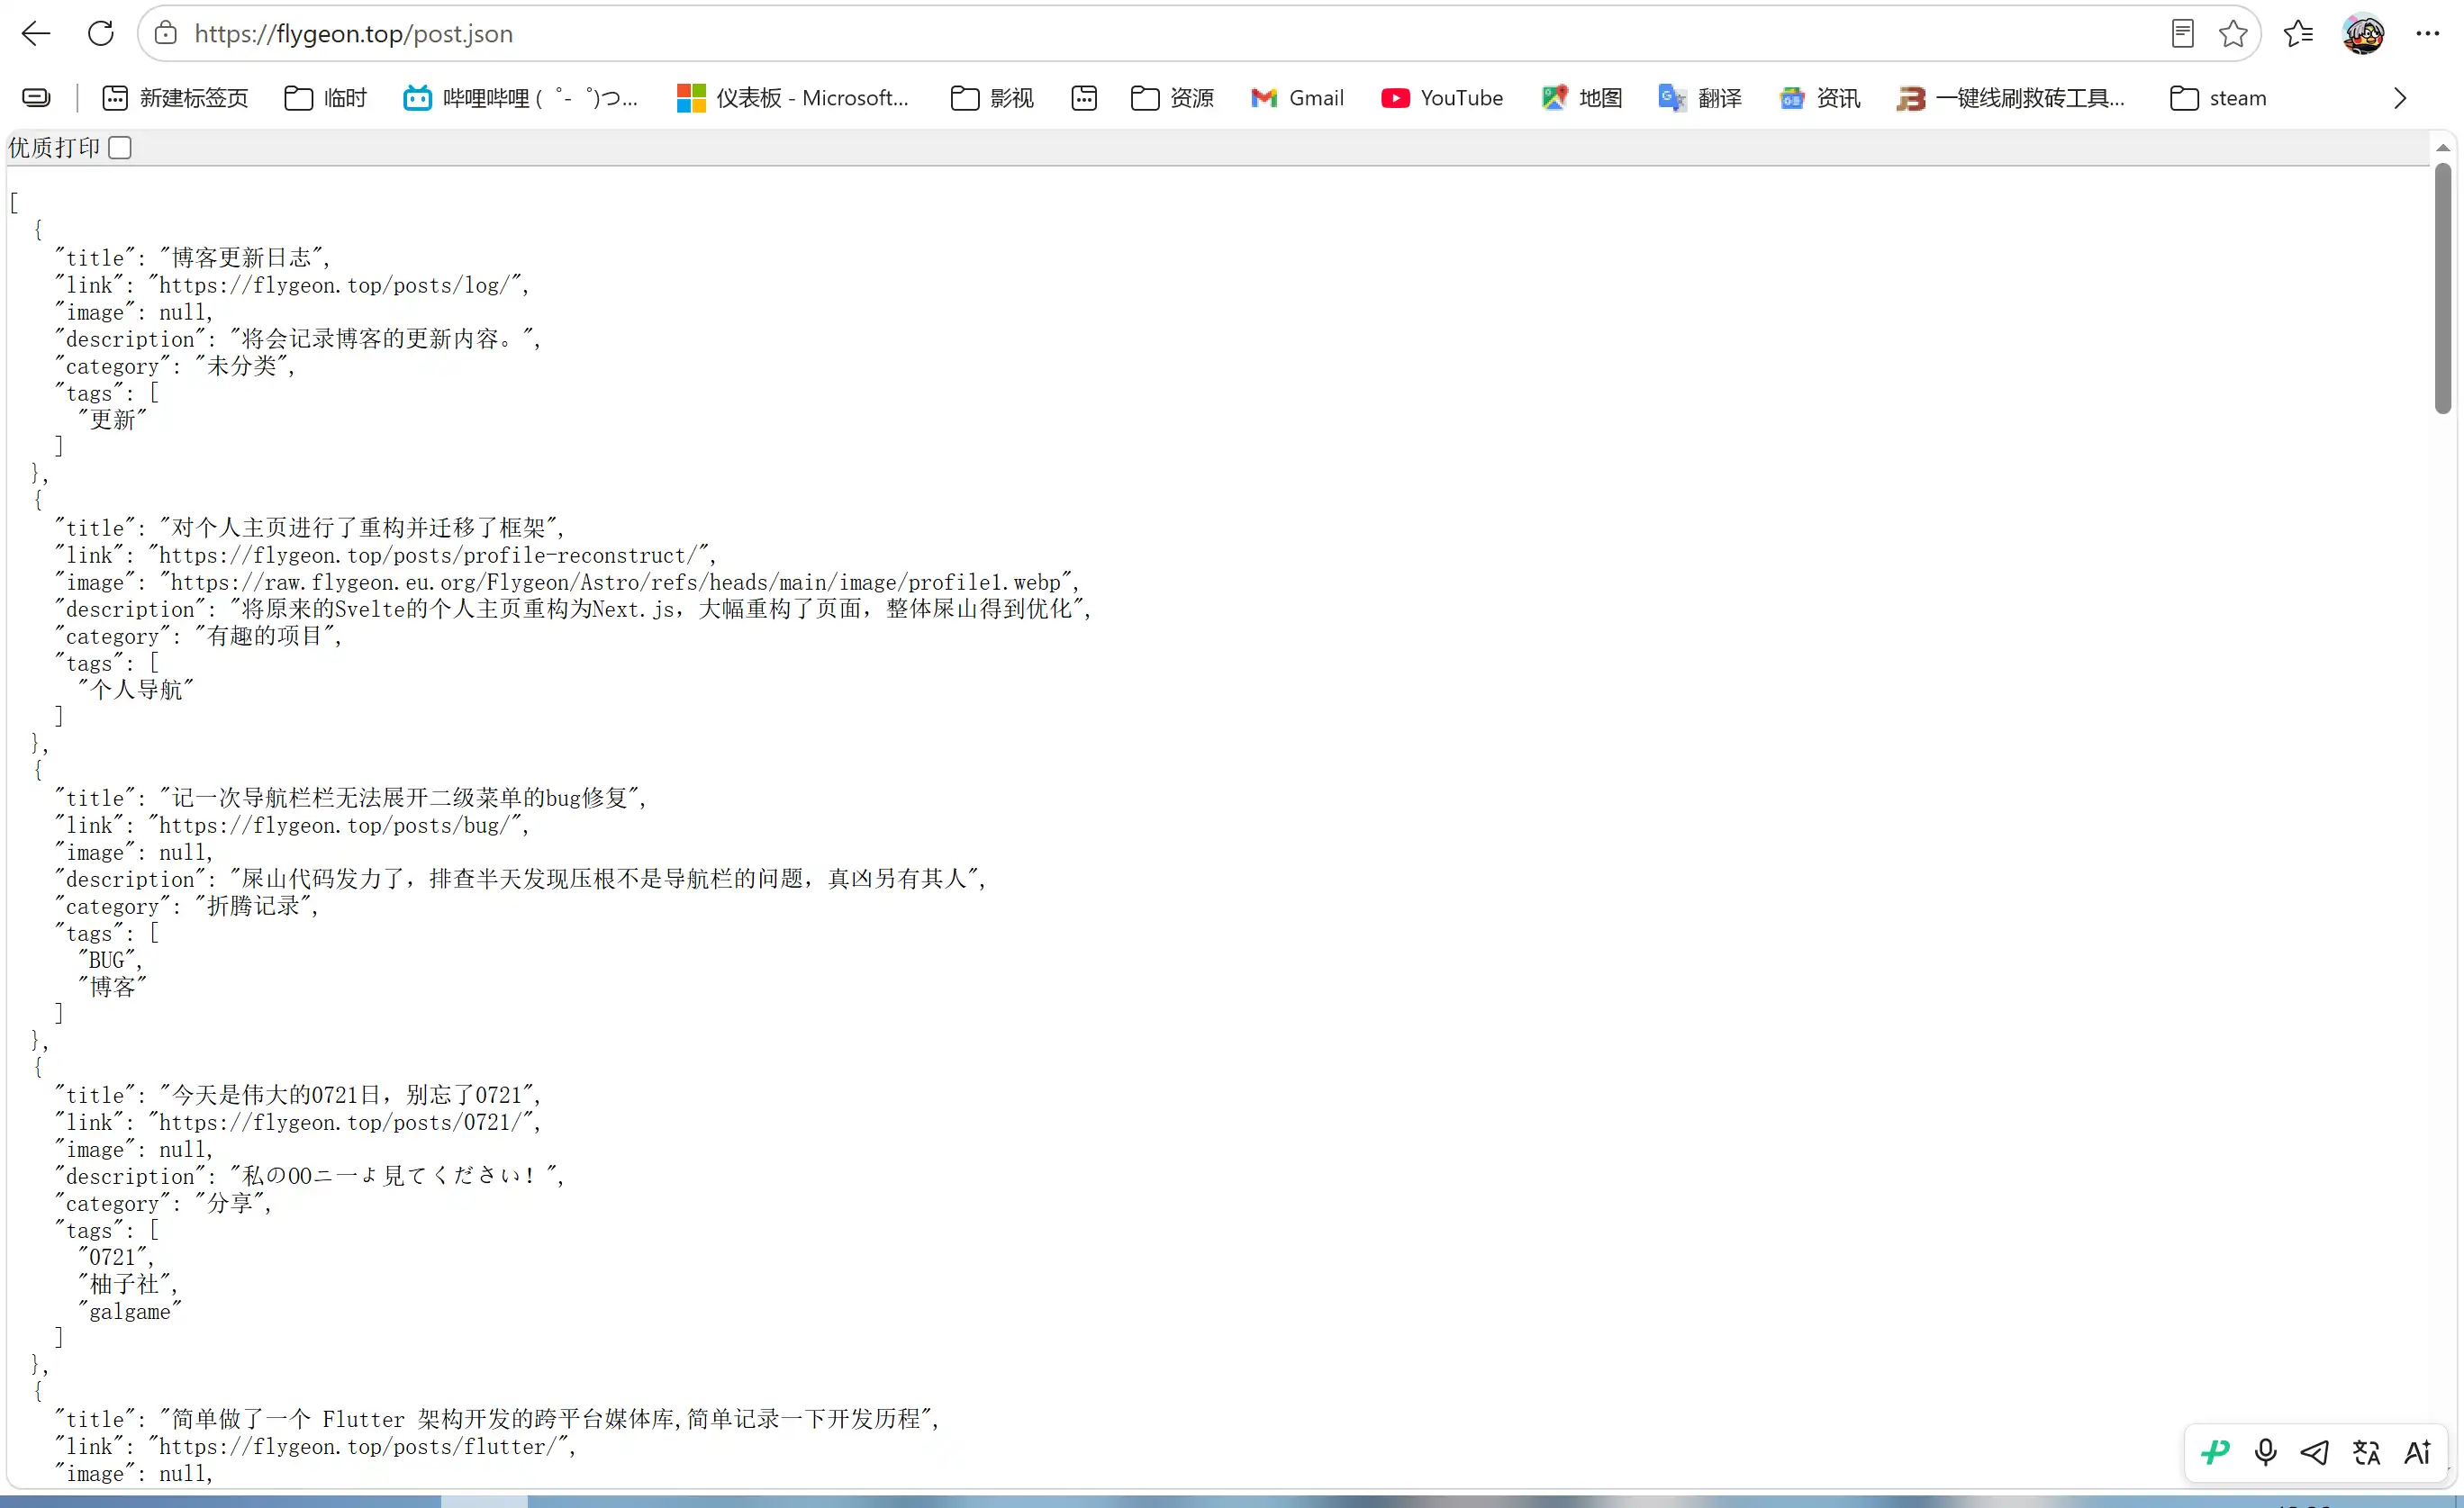The height and width of the screenshot is (1508, 2464).
Task: Enable the 优质打印 pretty print checkbox
Action: [120, 147]
